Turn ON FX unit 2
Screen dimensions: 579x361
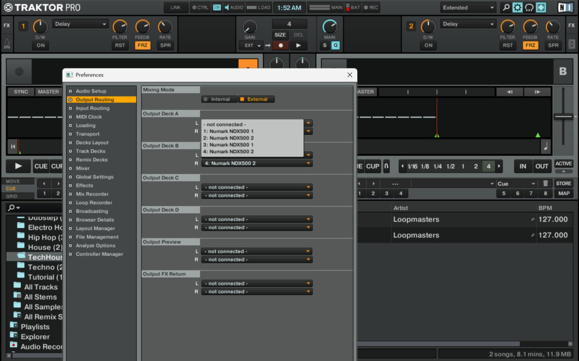428,45
